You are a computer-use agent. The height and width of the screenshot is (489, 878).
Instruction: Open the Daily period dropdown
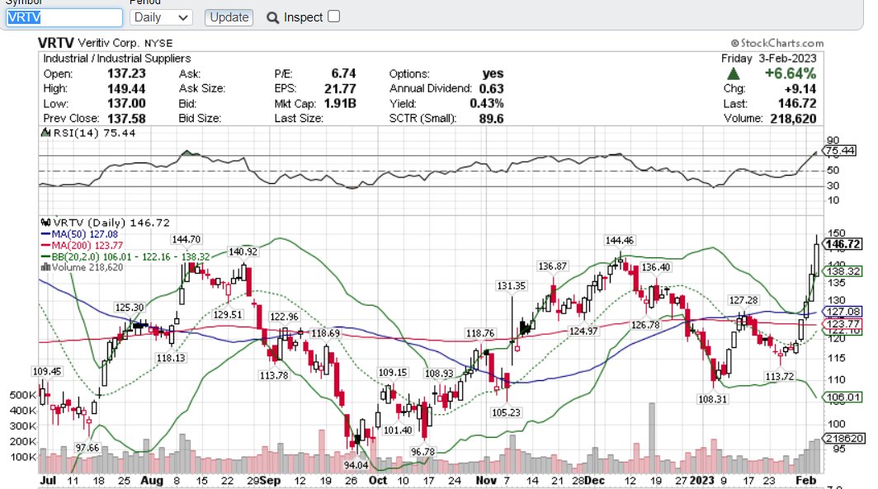point(161,17)
